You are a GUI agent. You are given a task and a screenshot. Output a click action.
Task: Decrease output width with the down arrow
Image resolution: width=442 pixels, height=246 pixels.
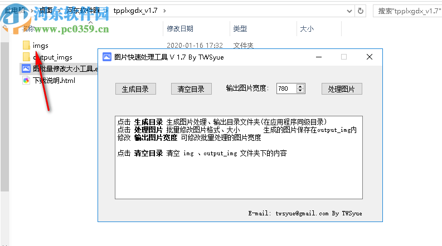[x=300, y=91]
